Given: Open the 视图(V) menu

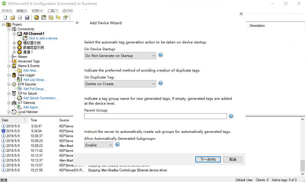Looking at the screenshot, I should tap(37, 11).
